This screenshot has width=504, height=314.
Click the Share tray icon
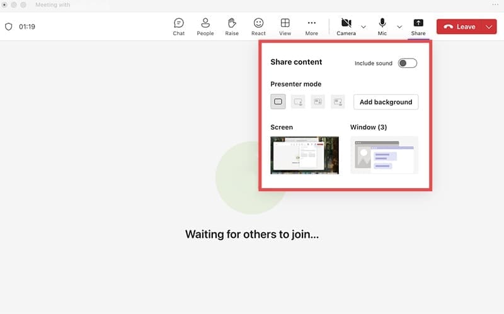(x=418, y=26)
